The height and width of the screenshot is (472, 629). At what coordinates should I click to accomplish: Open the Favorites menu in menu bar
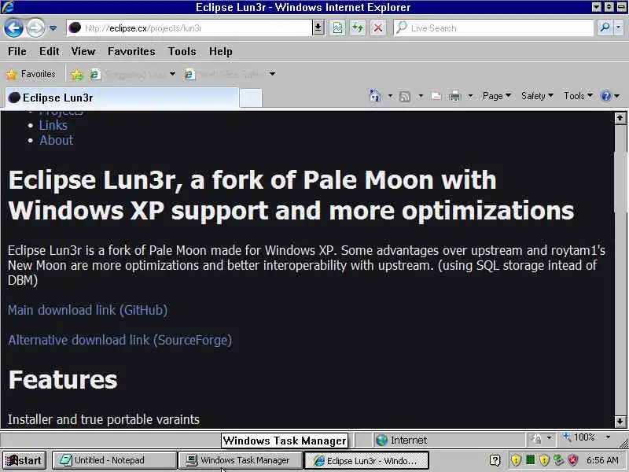coord(131,51)
